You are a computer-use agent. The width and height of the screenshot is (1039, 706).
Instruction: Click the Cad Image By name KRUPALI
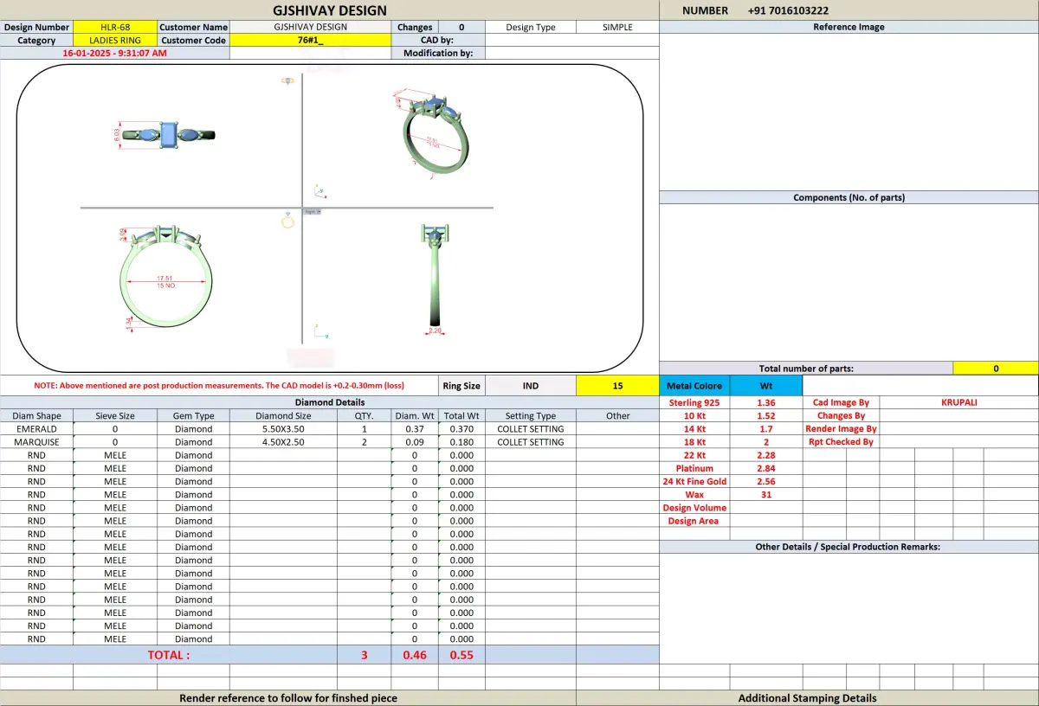coord(958,402)
